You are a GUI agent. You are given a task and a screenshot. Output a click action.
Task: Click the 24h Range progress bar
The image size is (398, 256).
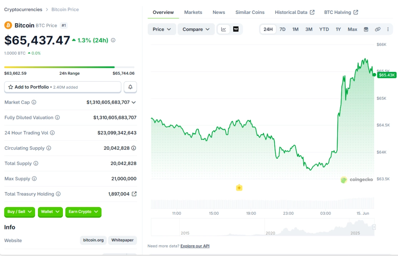click(69, 67)
